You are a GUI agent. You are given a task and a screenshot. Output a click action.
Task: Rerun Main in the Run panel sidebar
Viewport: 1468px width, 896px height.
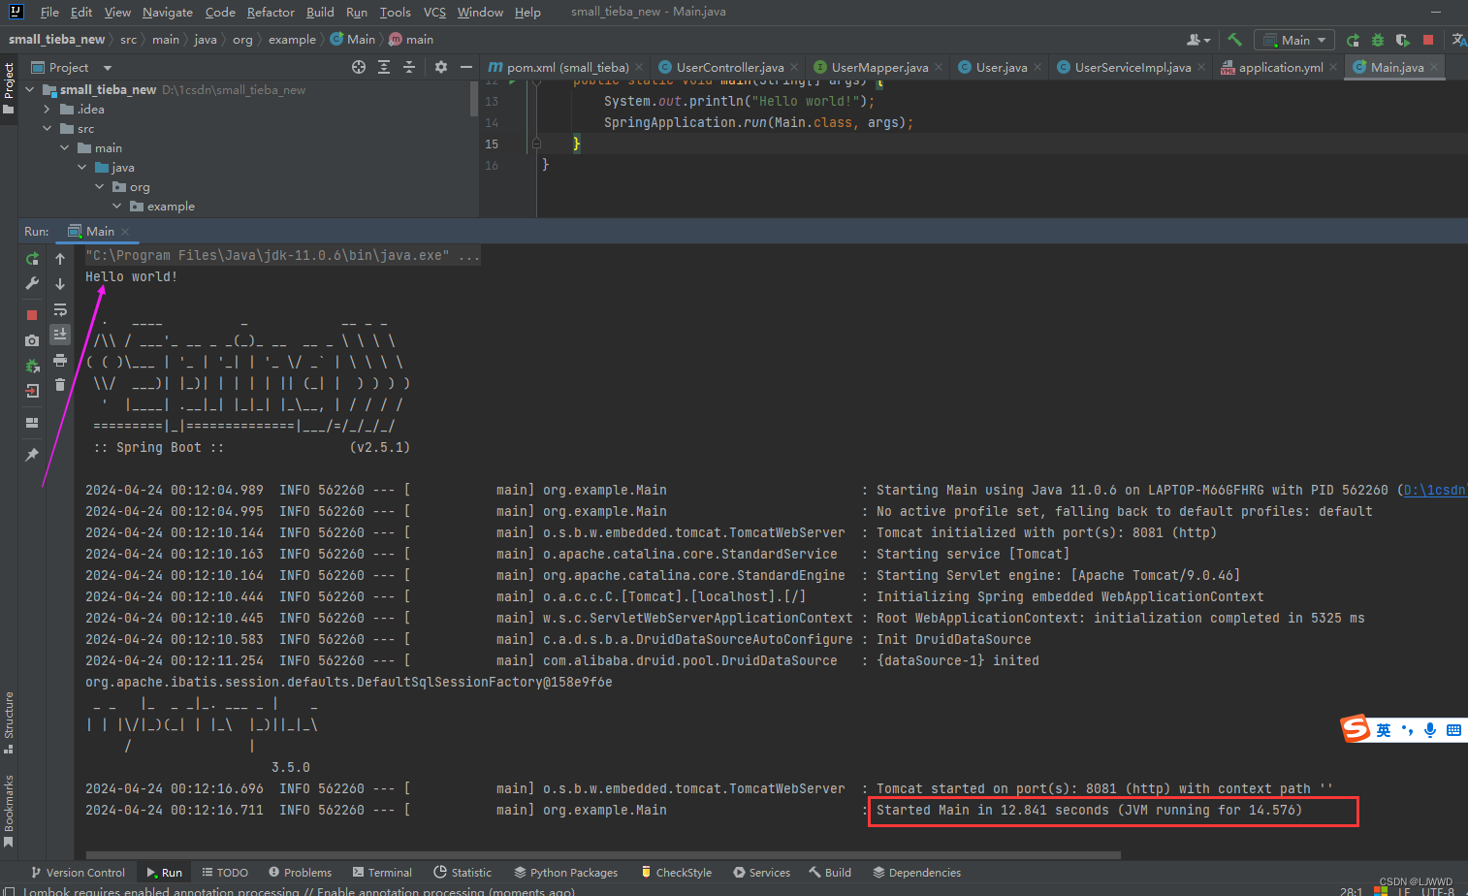[32, 259]
